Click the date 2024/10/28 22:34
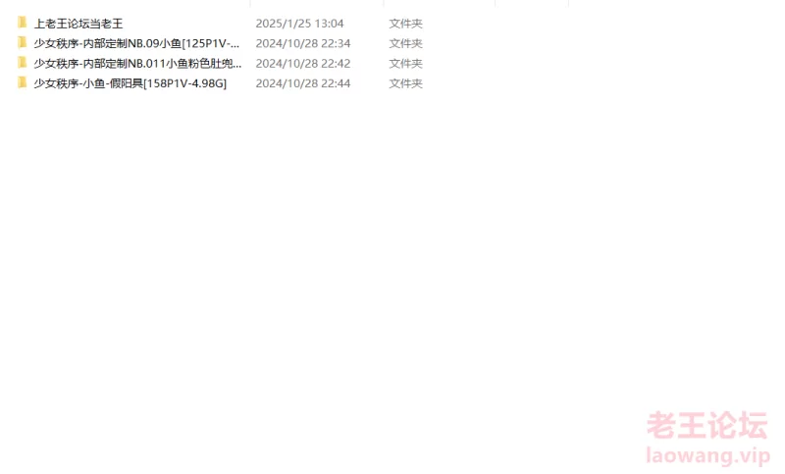Viewport: 785px width, 474px height. (x=303, y=43)
